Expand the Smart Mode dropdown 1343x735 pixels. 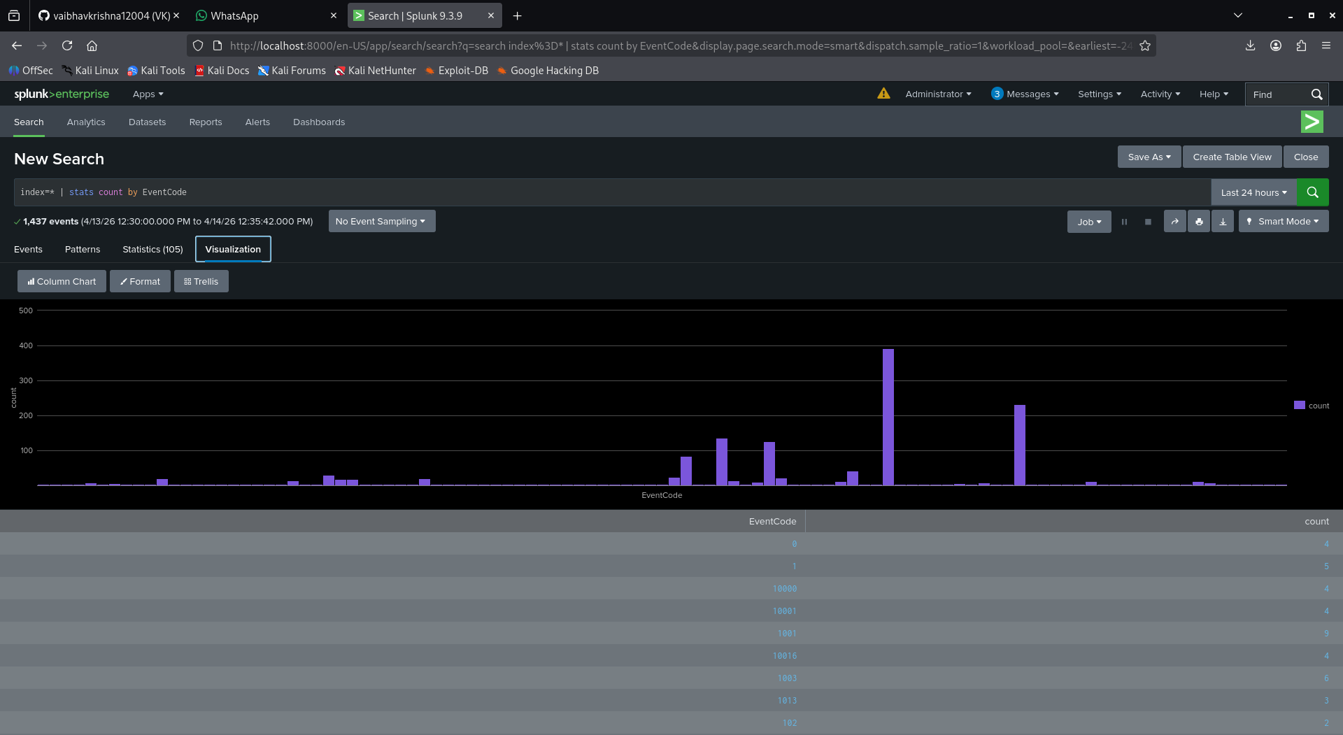1284,222
